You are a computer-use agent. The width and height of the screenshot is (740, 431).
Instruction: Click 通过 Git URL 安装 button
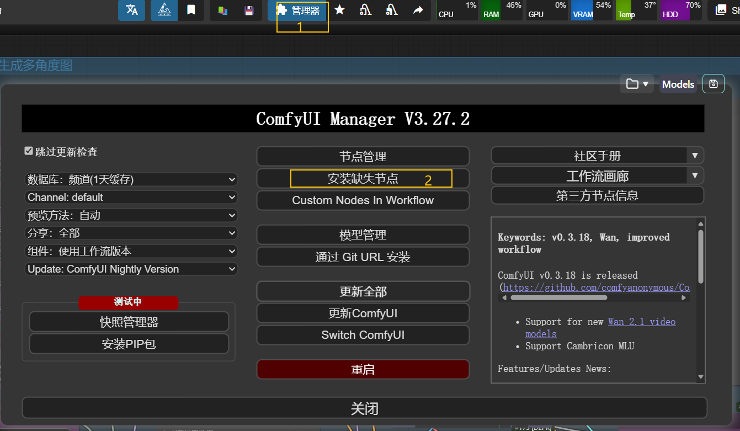[363, 257]
